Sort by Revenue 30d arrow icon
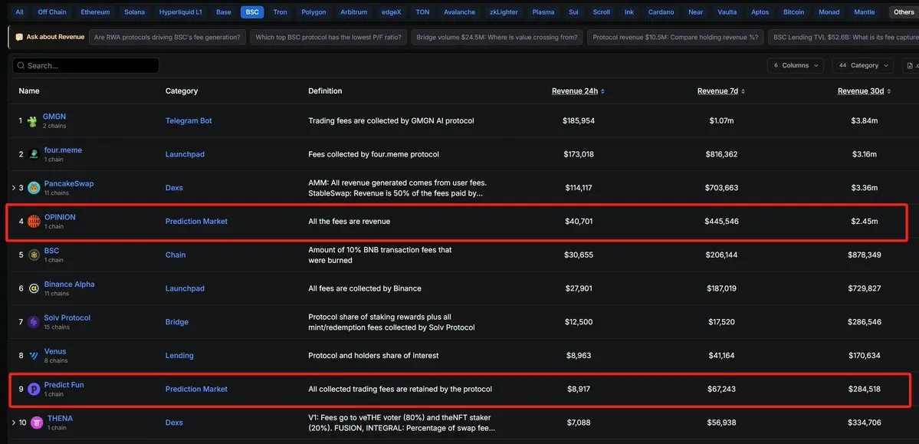The width and height of the screenshot is (919, 444). 891,91
